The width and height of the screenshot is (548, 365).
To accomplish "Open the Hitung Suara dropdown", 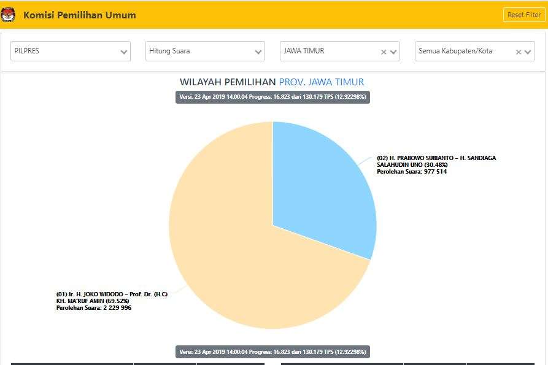I will pyautogui.click(x=199, y=52).
